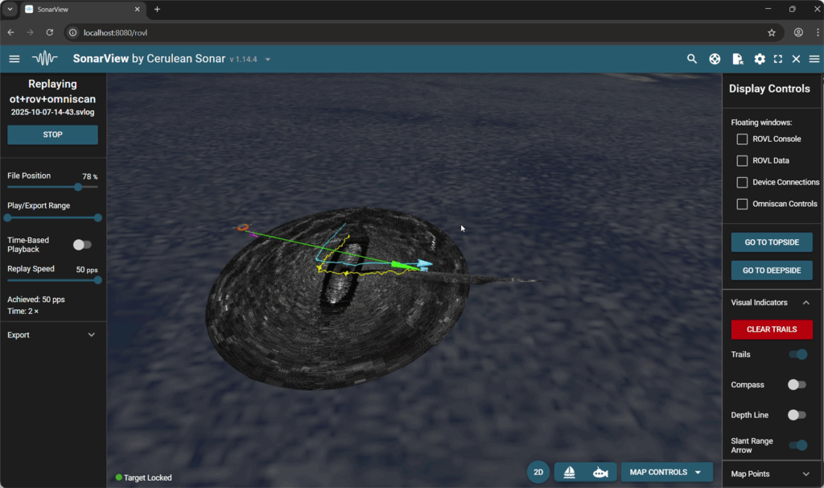Expand the Map Points section
This screenshot has width=824, height=488.
(x=771, y=474)
